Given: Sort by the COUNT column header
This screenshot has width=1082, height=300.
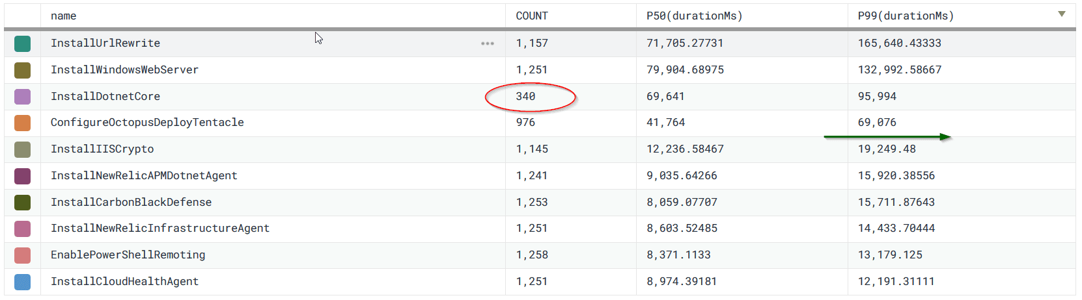Looking at the screenshot, I should (532, 16).
